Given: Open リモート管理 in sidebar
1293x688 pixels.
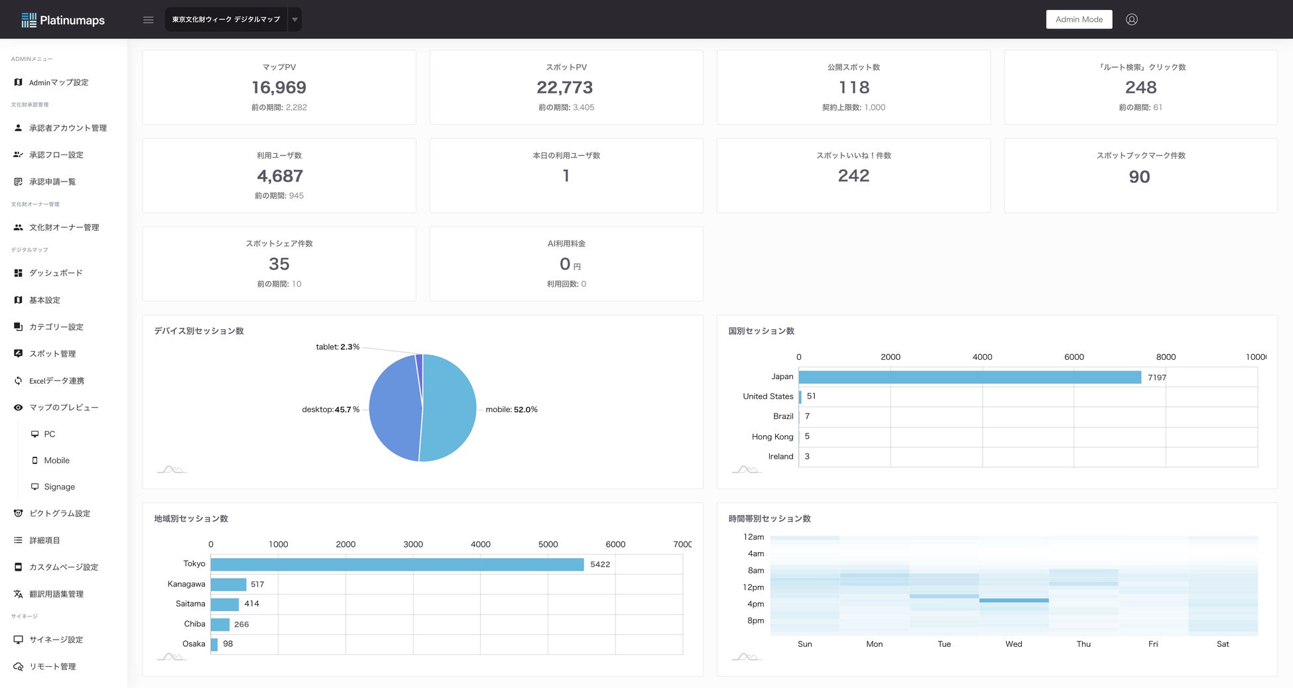Looking at the screenshot, I should point(52,667).
